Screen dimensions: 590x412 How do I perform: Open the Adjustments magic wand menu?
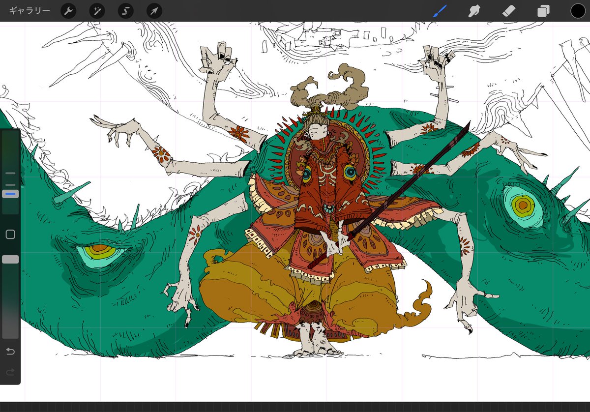[x=97, y=11]
